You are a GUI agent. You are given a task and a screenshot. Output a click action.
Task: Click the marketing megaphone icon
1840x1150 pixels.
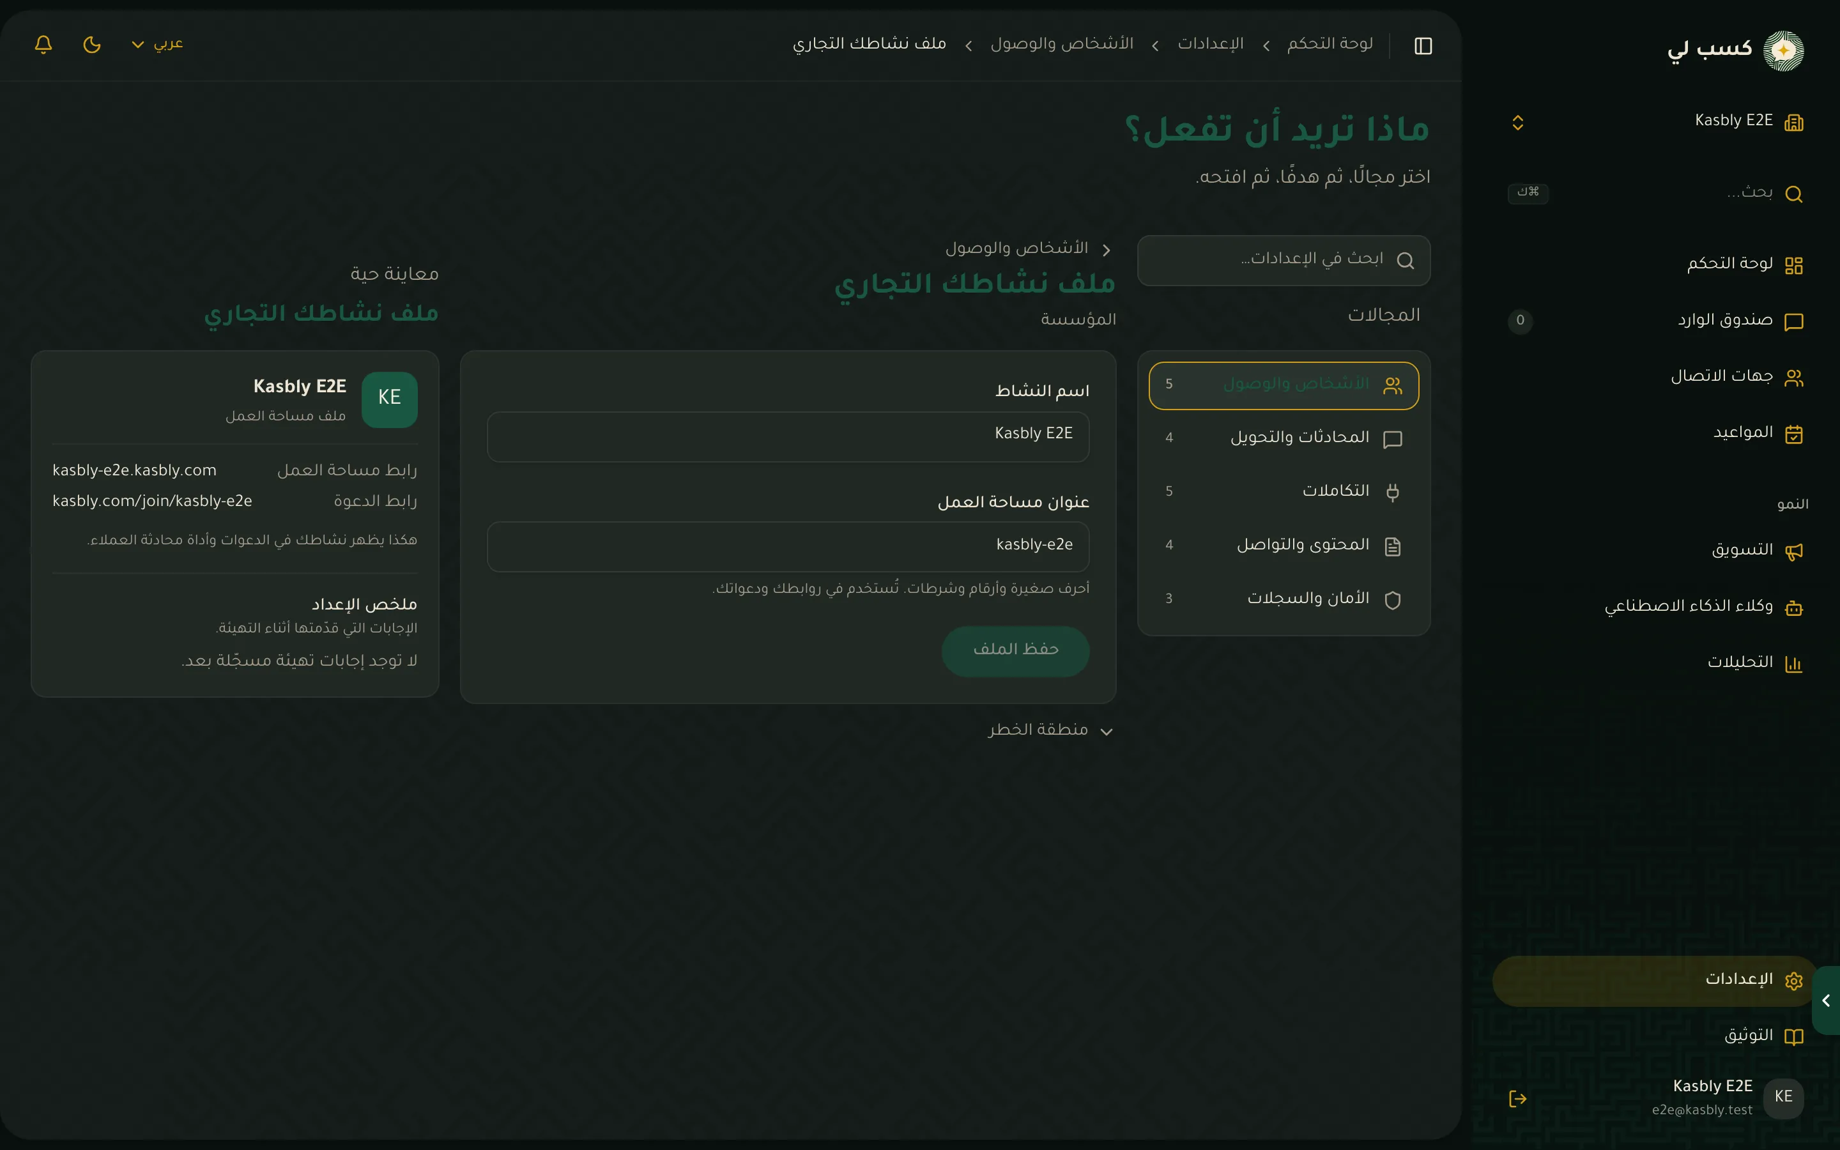[1793, 551]
